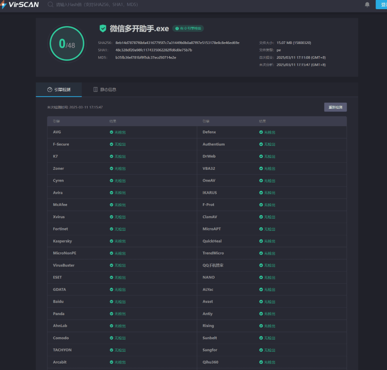Click the 重新检测 rescan button
Viewport: 387px width, 370px height.
[335, 107]
